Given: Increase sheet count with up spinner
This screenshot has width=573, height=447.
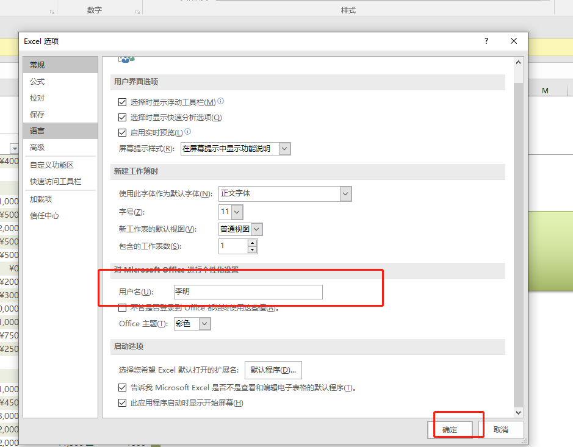Looking at the screenshot, I should point(252,243).
